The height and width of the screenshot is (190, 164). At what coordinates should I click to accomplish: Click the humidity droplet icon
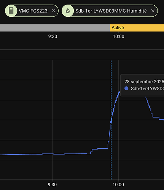tap(68, 11)
